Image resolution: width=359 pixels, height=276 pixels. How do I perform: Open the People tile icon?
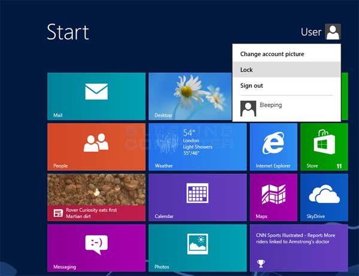click(x=96, y=143)
